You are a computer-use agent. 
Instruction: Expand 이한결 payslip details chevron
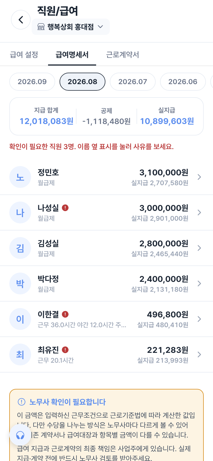pyautogui.click(x=199, y=319)
